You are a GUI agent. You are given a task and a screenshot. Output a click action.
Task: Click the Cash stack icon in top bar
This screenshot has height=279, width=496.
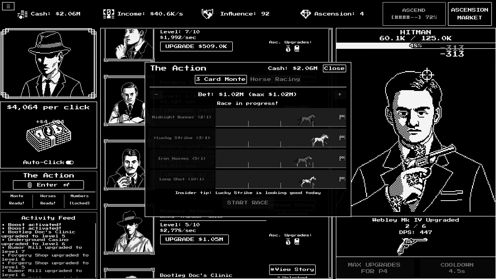pyautogui.click(x=22, y=14)
